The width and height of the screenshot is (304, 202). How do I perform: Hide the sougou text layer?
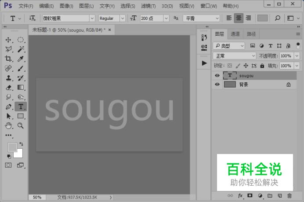(217, 75)
